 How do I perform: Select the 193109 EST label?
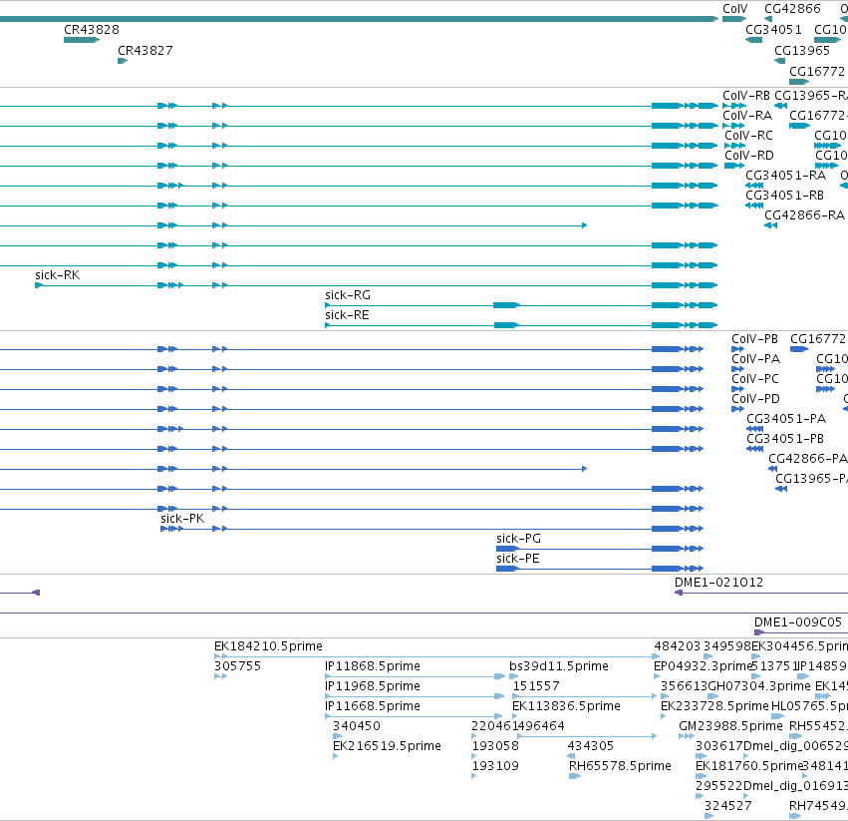pyautogui.click(x=495, y=766)
